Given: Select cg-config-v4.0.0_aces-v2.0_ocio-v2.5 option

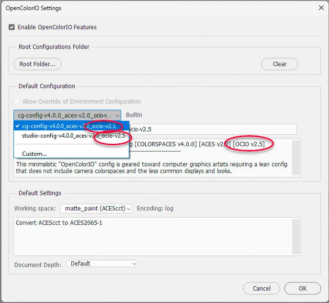Looking at the screenshot, I should pyautogui.click(x=71, y=126).
